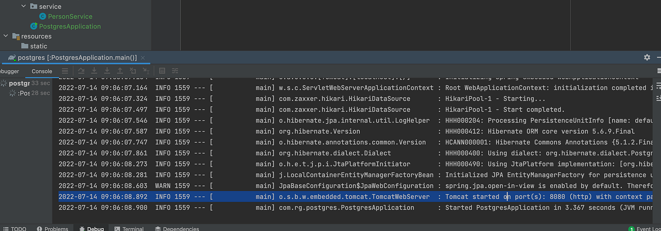Open debug panel settings gear
Image resolution: width=661 pixels, height=231 pixels.
tap(647, 57)
